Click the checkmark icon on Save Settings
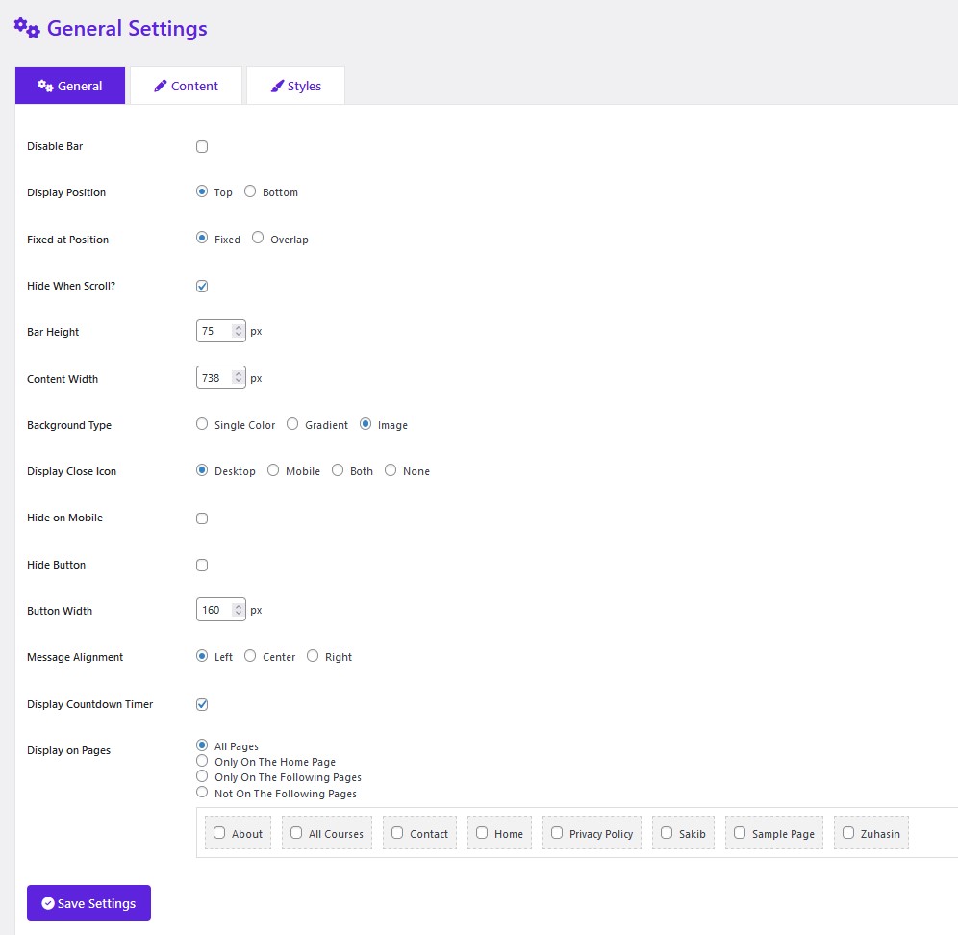 (48, 903)
